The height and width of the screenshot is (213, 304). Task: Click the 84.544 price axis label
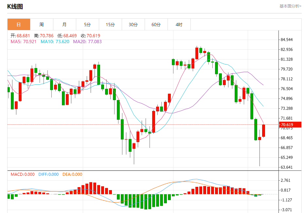click(x=287, y=40)
